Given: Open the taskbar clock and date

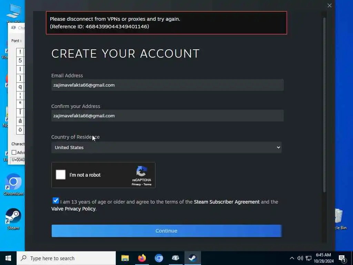Looking at the screenshot, I should pos(323,258).
